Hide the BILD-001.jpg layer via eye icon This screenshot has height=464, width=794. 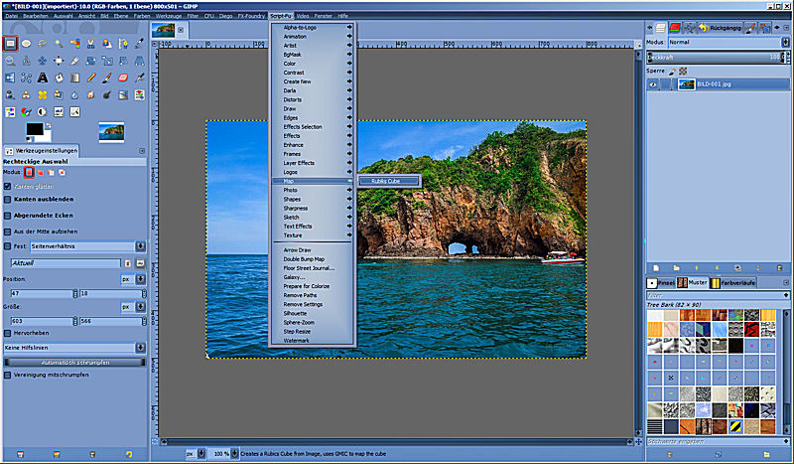653,84
